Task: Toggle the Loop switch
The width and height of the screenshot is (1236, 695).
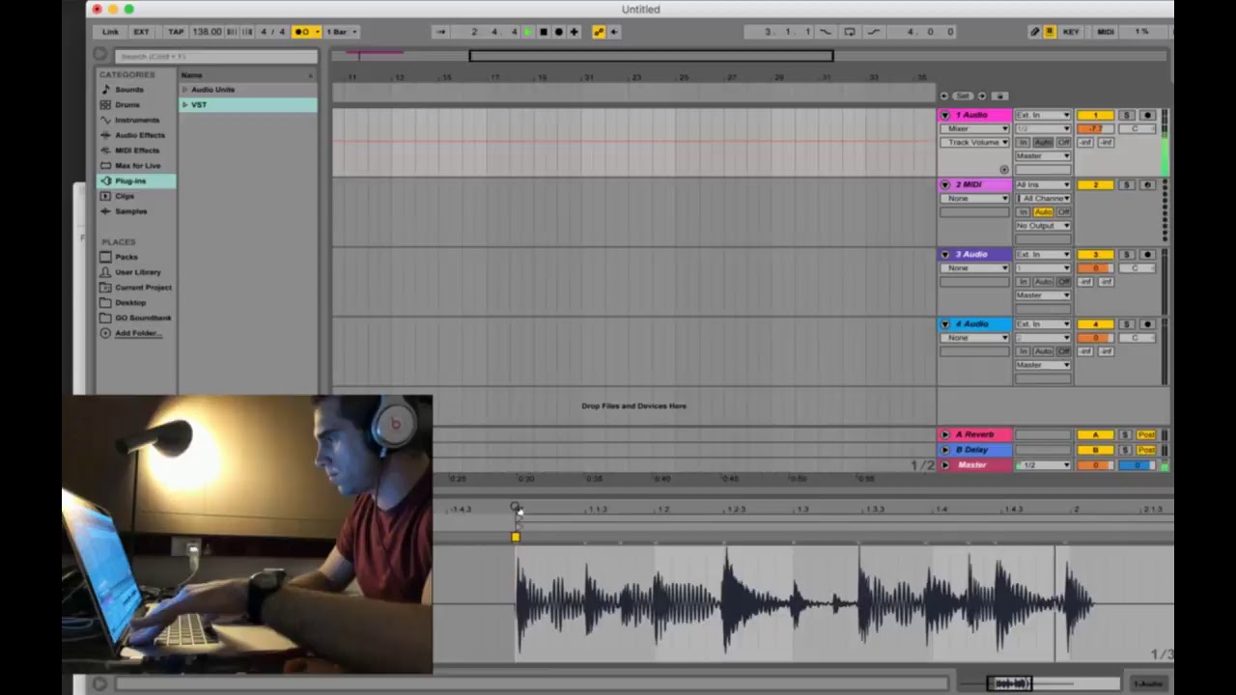Action: pos(850,32)
